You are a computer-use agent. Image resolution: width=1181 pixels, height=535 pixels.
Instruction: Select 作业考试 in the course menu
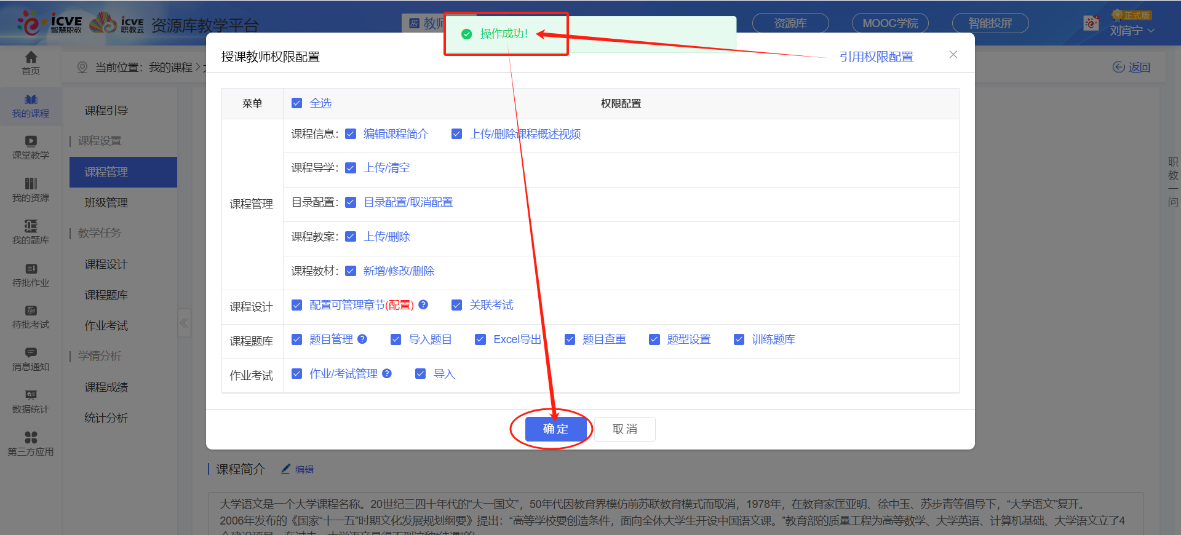[106, 326]
